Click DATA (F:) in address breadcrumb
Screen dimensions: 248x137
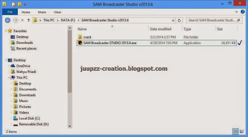coord(68,20)
